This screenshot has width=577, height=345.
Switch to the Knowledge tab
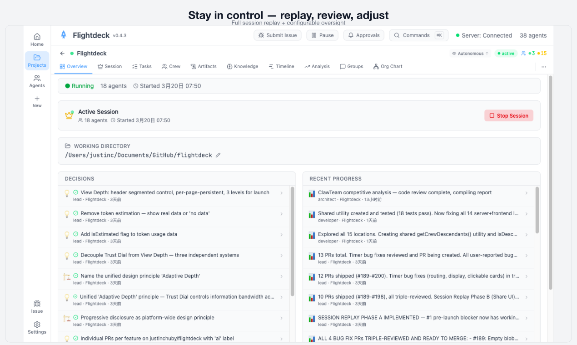[x=243, y=67]
